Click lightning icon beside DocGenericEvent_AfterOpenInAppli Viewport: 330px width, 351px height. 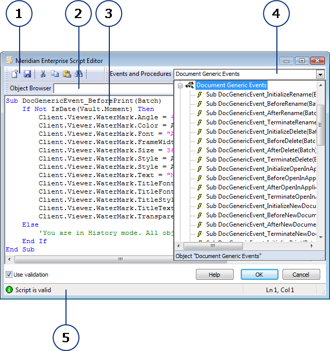(200, 187)
